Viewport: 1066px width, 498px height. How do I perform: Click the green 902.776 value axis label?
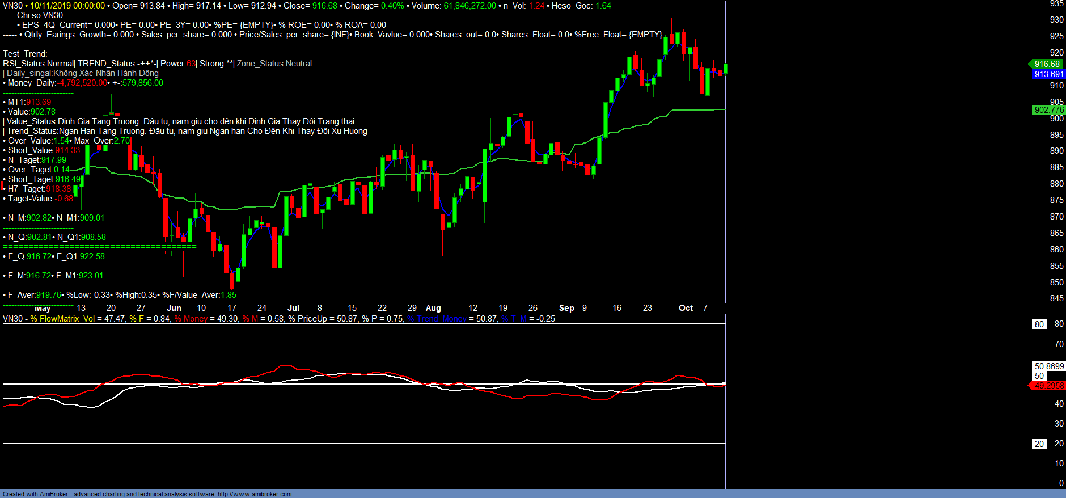tap(1048, 110)
